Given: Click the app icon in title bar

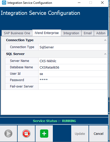Looking at the screenshot, I should (4, 3).
